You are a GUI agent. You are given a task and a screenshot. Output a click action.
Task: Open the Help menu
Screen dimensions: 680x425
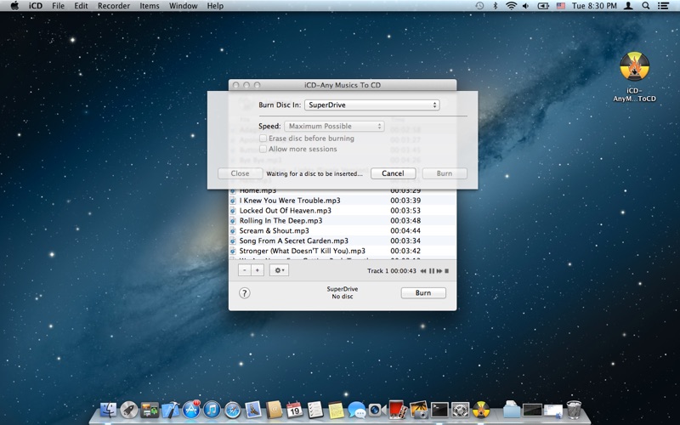215,6
